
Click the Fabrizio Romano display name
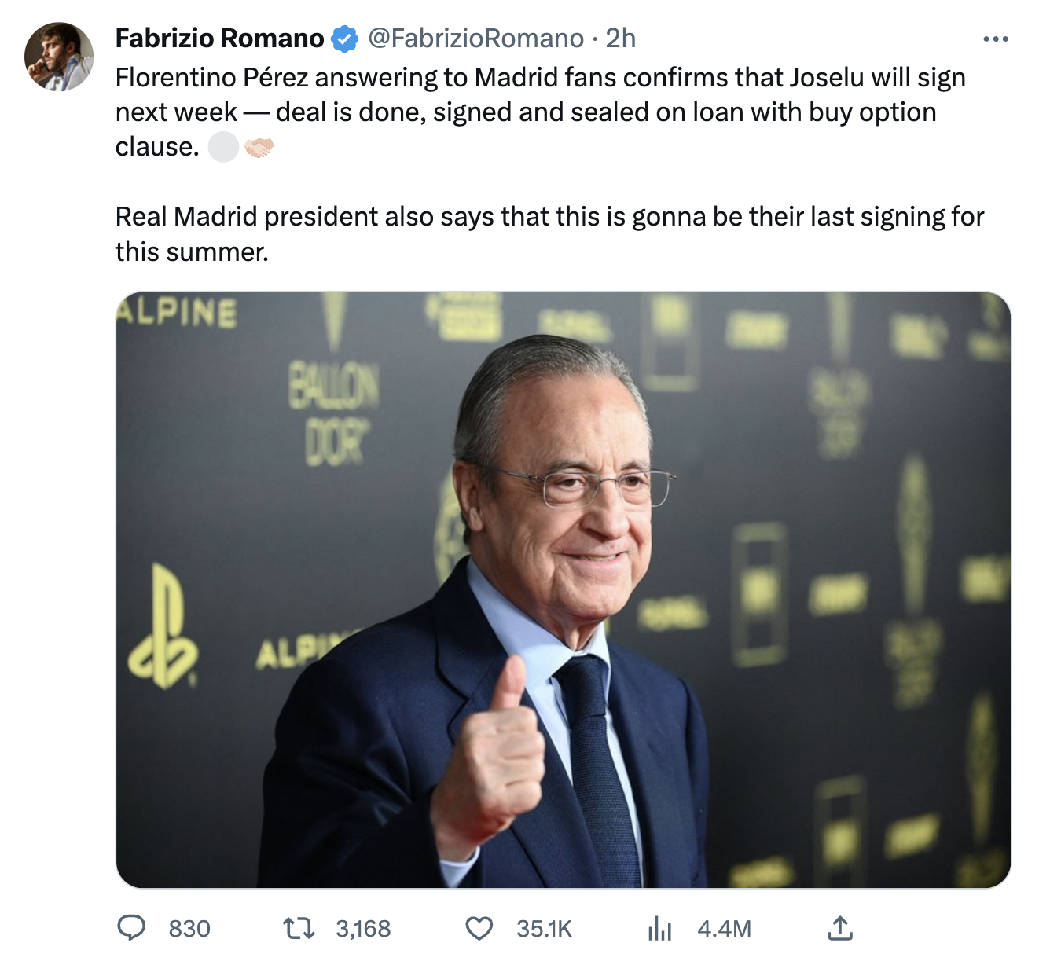coord(219,39)
